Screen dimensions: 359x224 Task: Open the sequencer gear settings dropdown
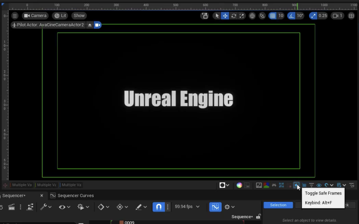tap(229, 207)
